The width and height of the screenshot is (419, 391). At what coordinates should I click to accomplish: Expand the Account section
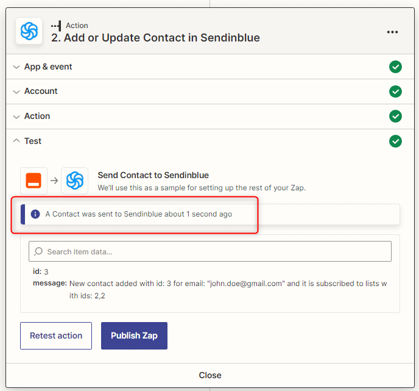tap(16, 91)
